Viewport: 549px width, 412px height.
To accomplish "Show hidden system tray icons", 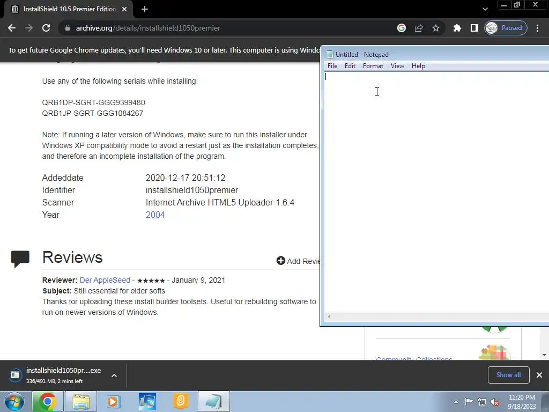I will pyautogui.click(x=456, y=402).
